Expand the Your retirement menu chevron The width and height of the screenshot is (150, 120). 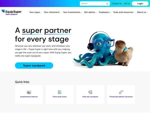point(60,12)
